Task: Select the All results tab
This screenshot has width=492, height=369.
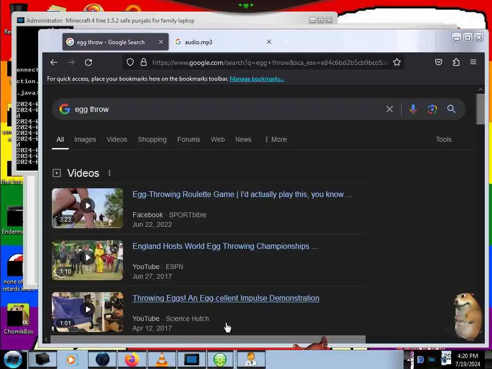Action: (x=60, y=139)
